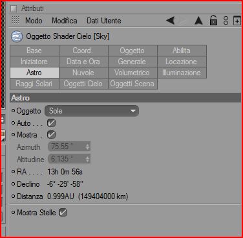Select the Locazione tab
The height and width of the screenshot is (238, 243).
tap(182, 62)
